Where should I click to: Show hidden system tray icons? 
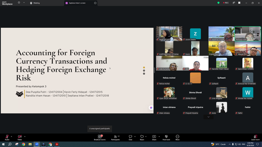[229, 144]
